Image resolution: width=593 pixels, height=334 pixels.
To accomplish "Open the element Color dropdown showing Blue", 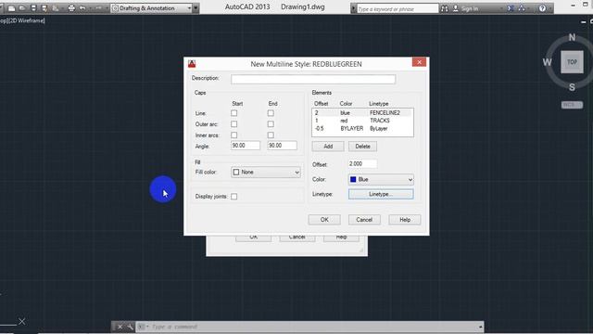I will pyautogui.click(x=381, y=179).
